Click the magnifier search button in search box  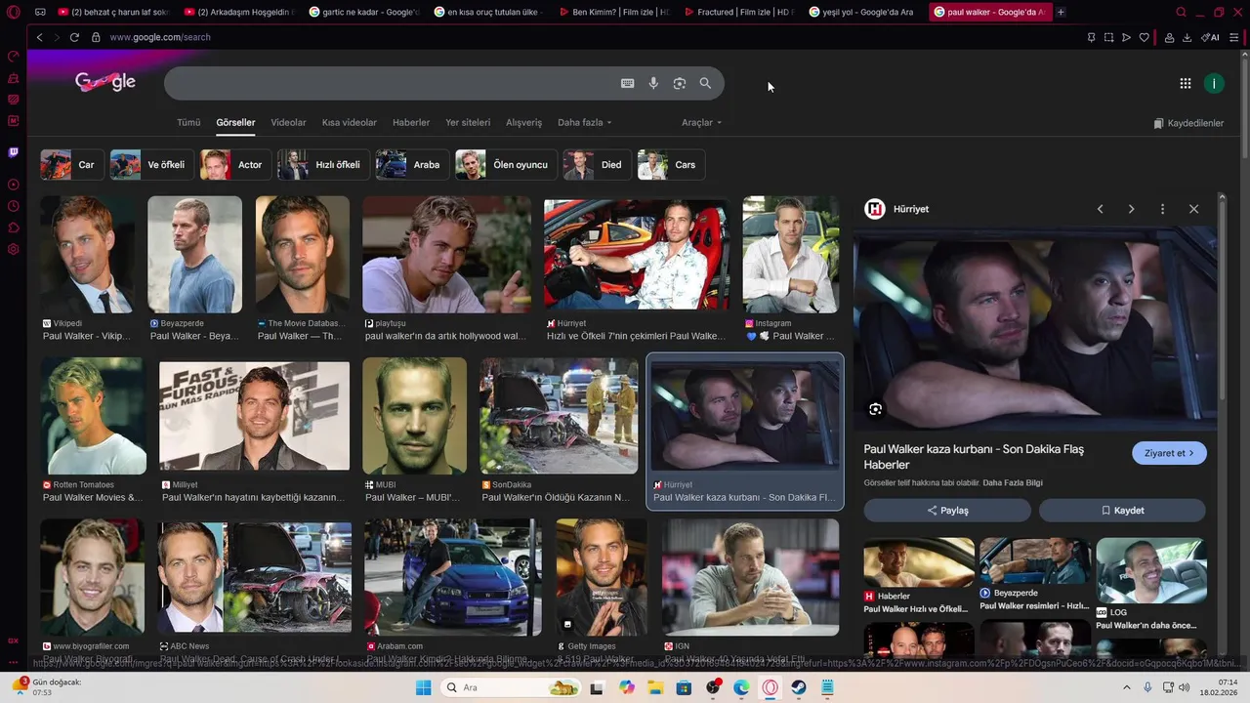click(705, 84)
